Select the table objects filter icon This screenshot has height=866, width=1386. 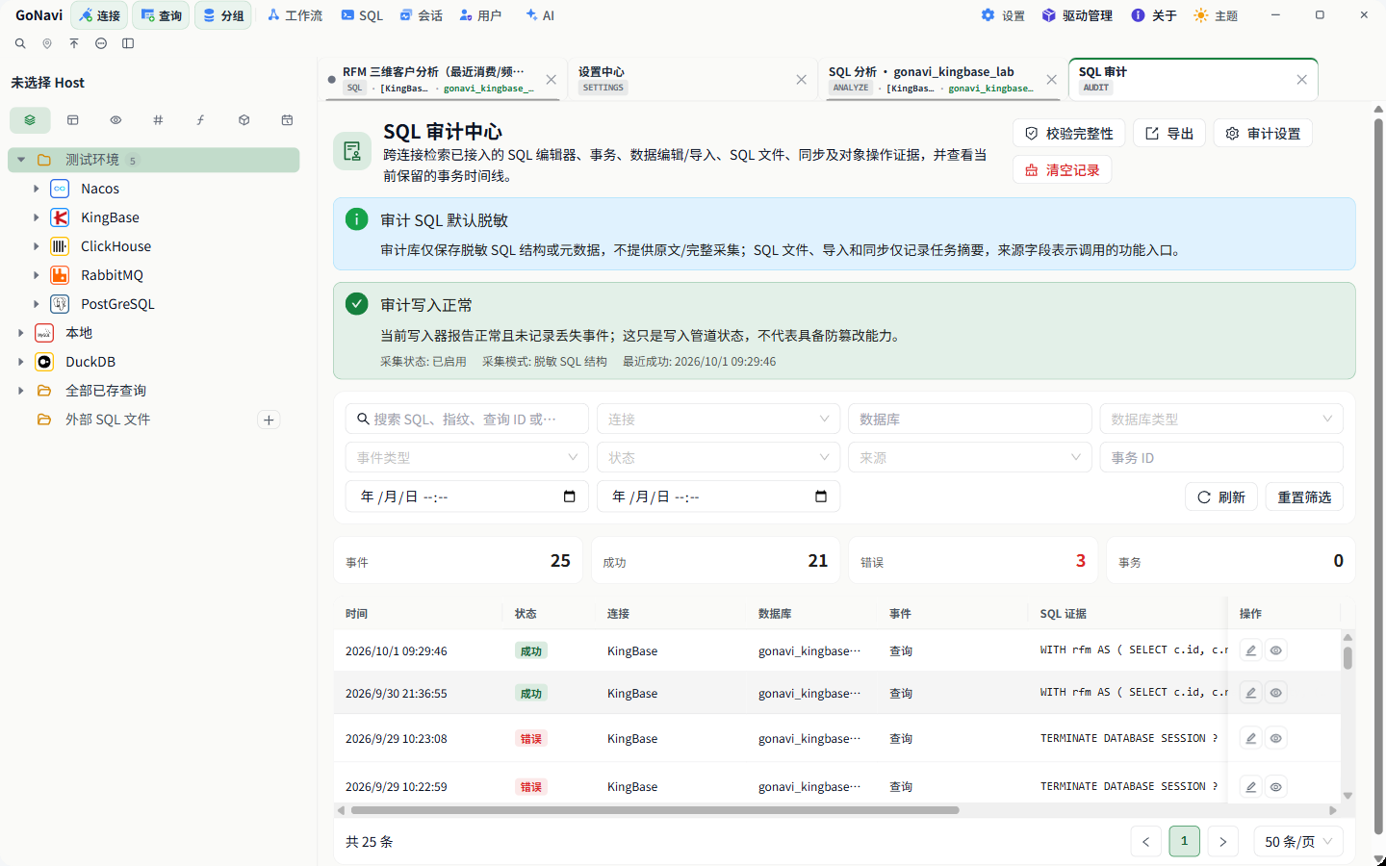(x=73, y=120)
